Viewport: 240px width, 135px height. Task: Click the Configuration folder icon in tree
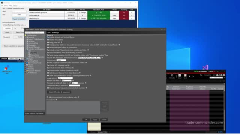click(25, 35)
